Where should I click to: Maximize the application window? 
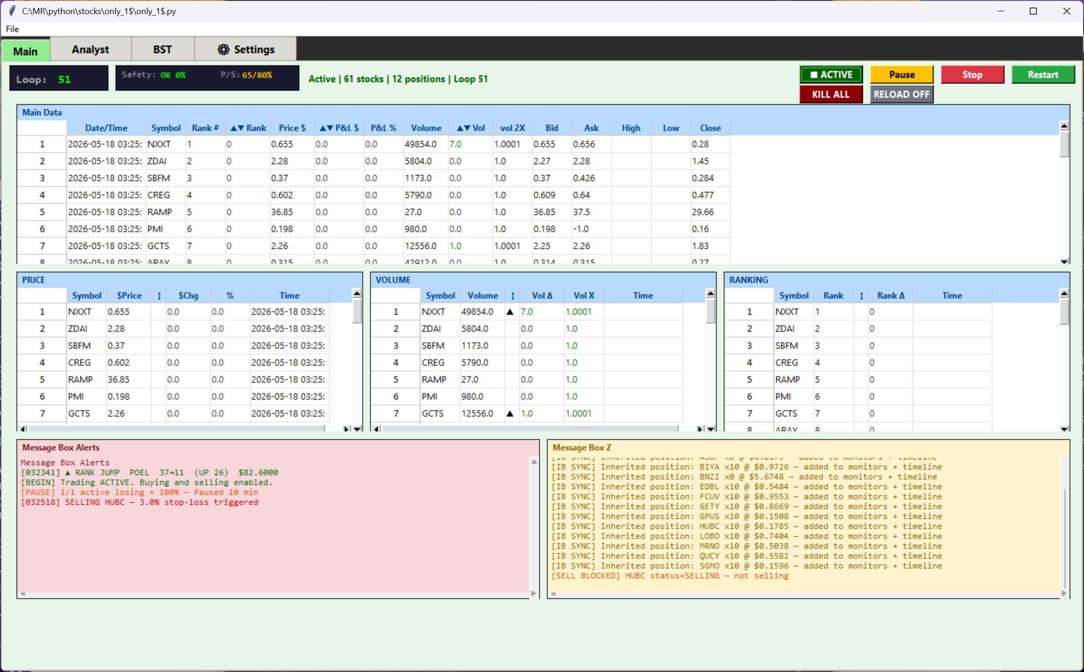pos(1033,11)
